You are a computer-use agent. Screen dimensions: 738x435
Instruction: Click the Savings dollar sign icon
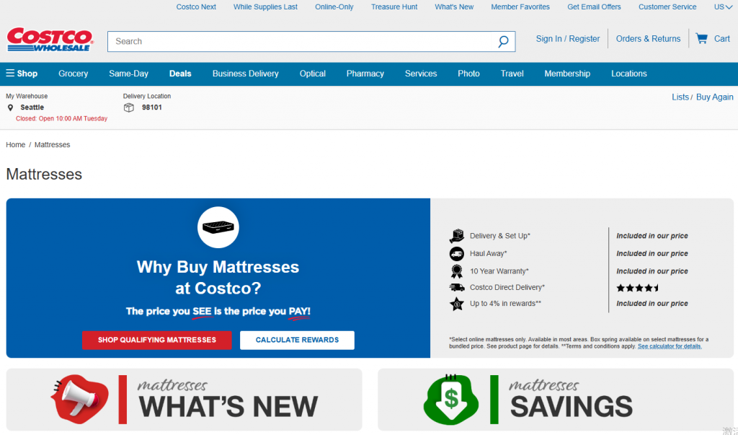pos(451,399)
